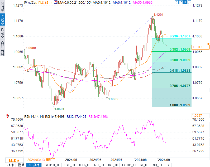Click the 1.0665 swing low label
Viewport: 210px width, 167px height.
click(x=113, y=99)
